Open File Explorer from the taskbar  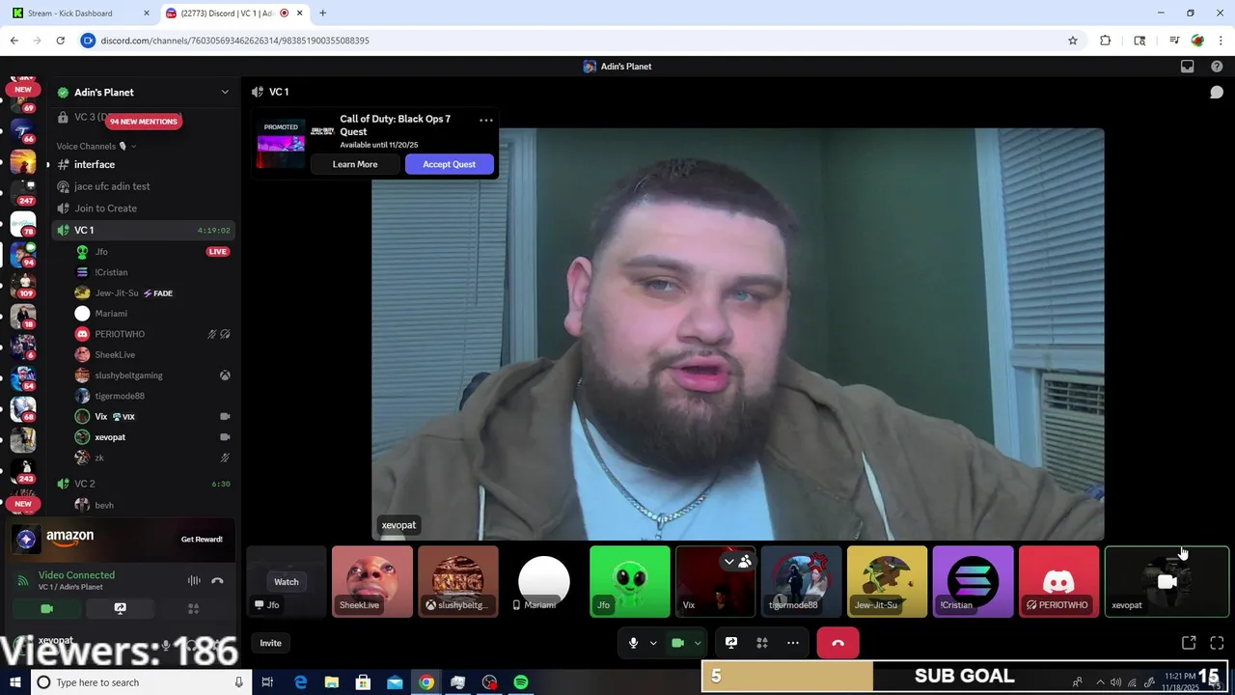(331, 682)
